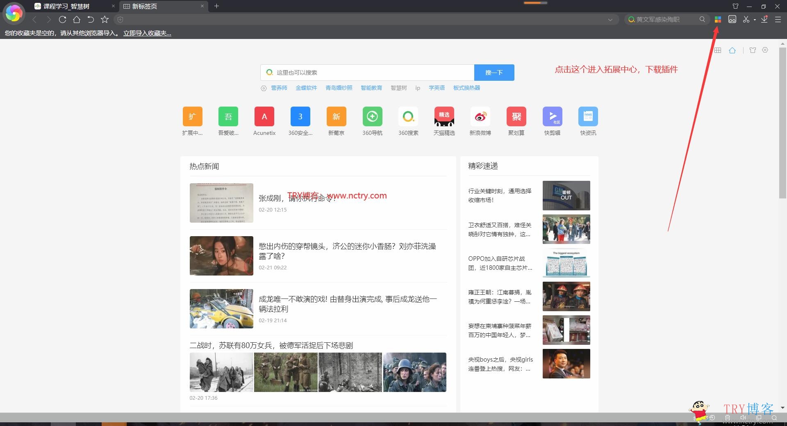Open the browser hamburger main menu
The width and height of the screenshot is (787, 426).
(x=778, y=19)
